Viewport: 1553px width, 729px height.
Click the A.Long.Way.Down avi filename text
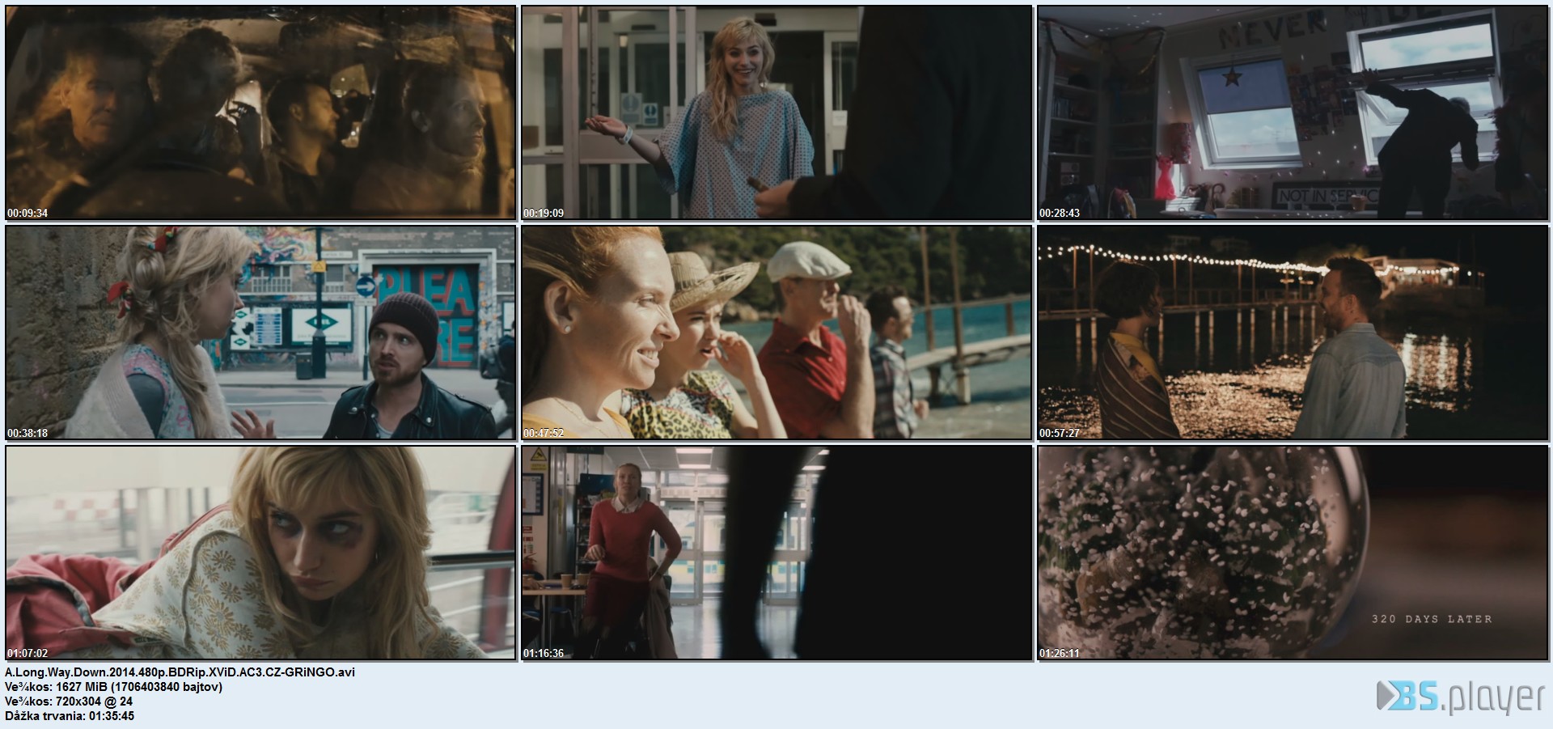(180, 672)
